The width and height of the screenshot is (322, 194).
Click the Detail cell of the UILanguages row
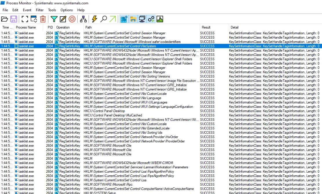tap(274, 102)
